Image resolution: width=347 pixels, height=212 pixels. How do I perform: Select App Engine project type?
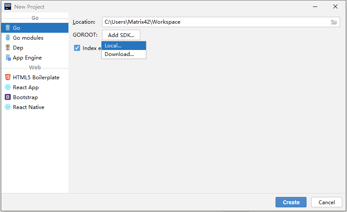point(35,58)
